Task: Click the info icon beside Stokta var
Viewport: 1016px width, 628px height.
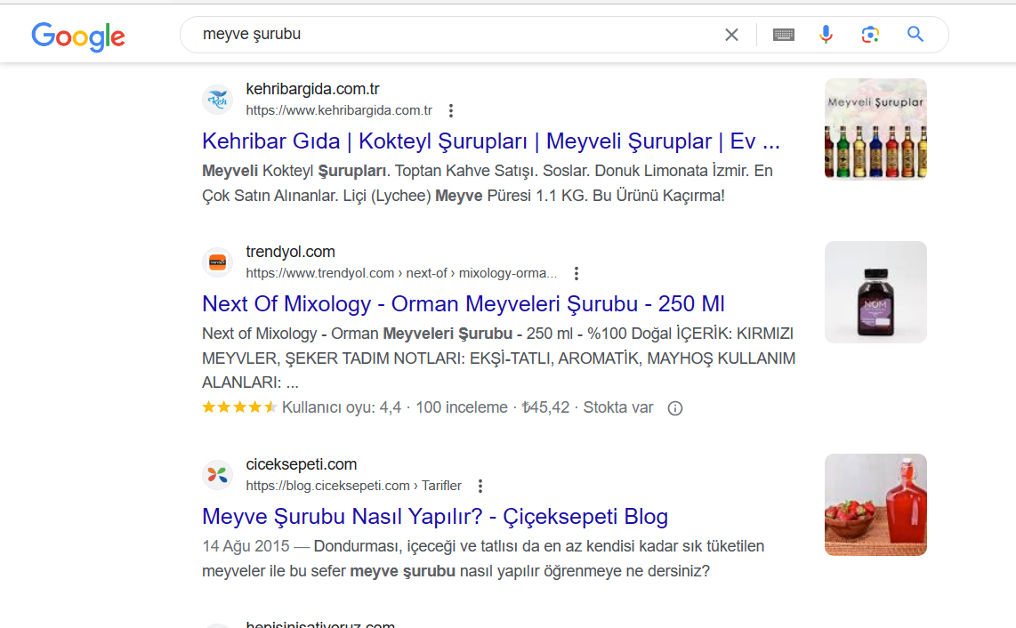Action: click(x=675, y=408)
